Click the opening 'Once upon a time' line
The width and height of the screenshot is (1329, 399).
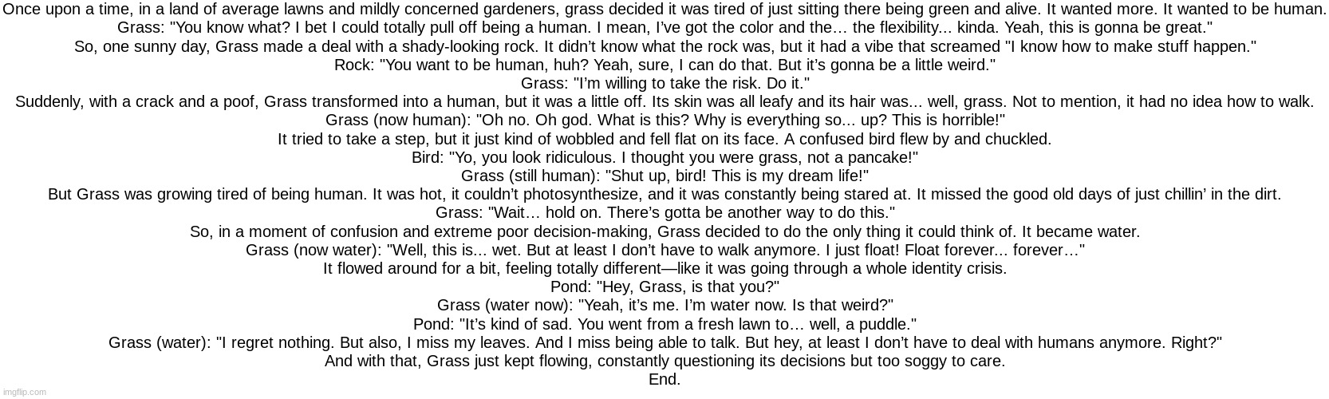tap(664, 10)
